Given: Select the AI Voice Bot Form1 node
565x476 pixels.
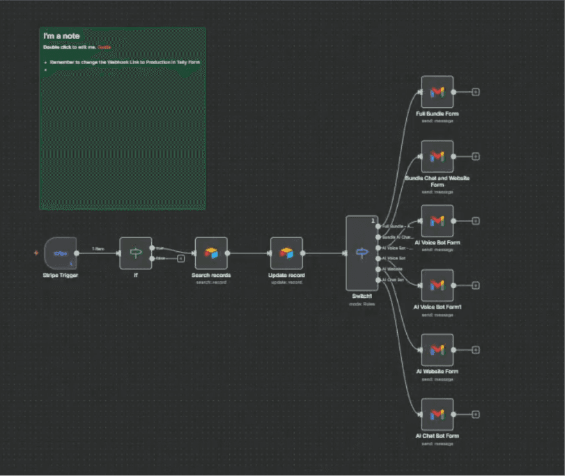Looking at the screenshot, I should coord(437,285).
